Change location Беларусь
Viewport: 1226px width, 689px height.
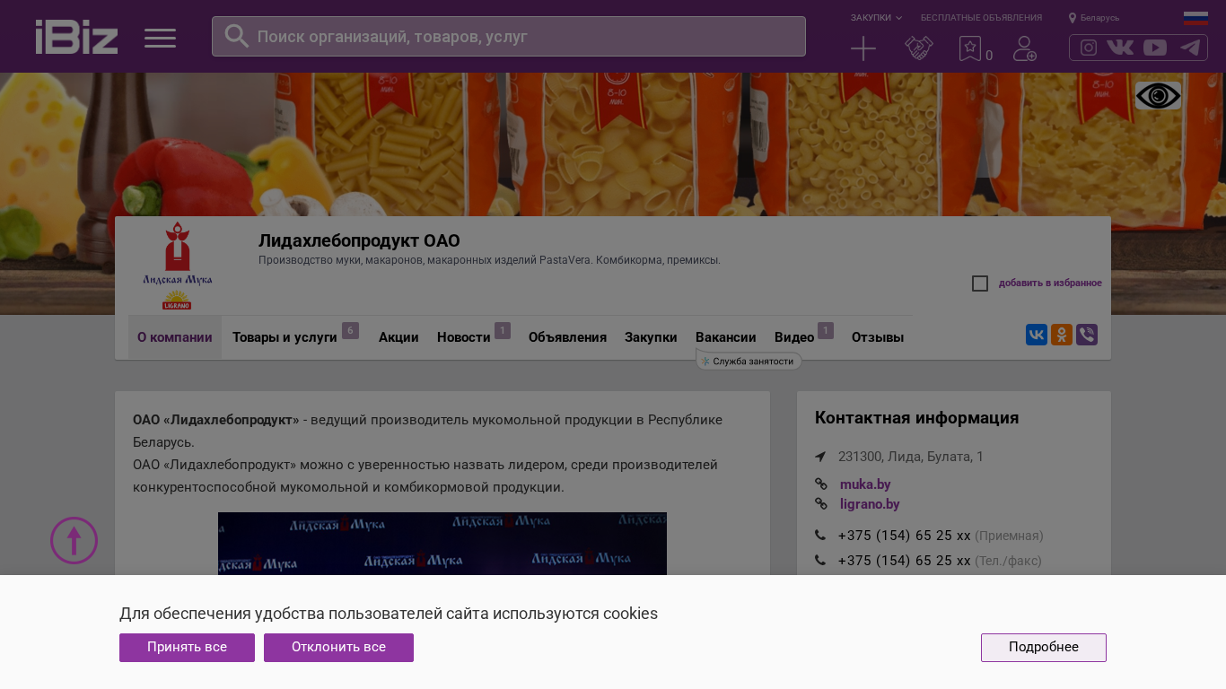(x=1094, y=18)
